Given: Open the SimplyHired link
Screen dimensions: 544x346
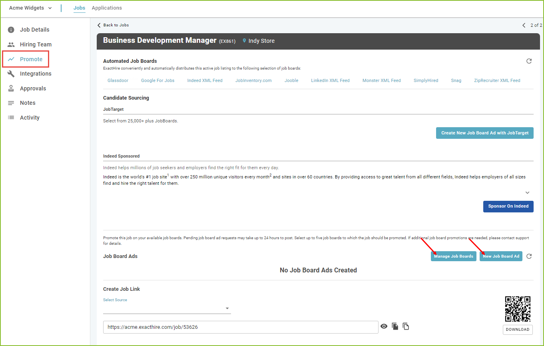Looking at the screenshot, I should [426, 80].
